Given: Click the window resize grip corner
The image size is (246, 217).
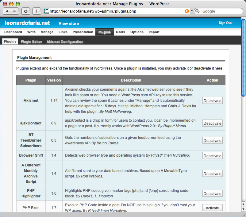Looking at the screenshot, I should coord(244,215).
